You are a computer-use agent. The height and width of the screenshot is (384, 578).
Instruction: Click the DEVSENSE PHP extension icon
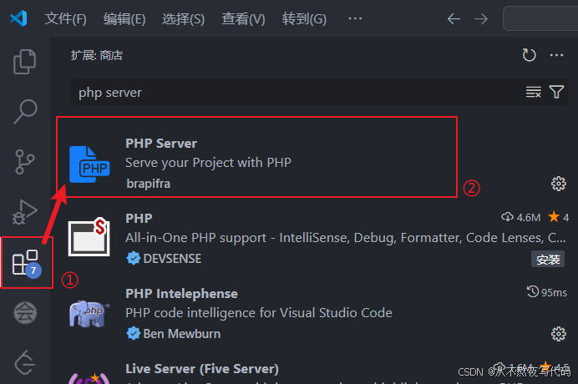[x=89, y=237]
